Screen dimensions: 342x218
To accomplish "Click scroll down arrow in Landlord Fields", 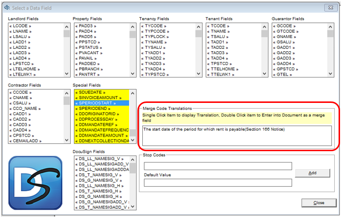I will pyautogui.click(x=67, y=74).
